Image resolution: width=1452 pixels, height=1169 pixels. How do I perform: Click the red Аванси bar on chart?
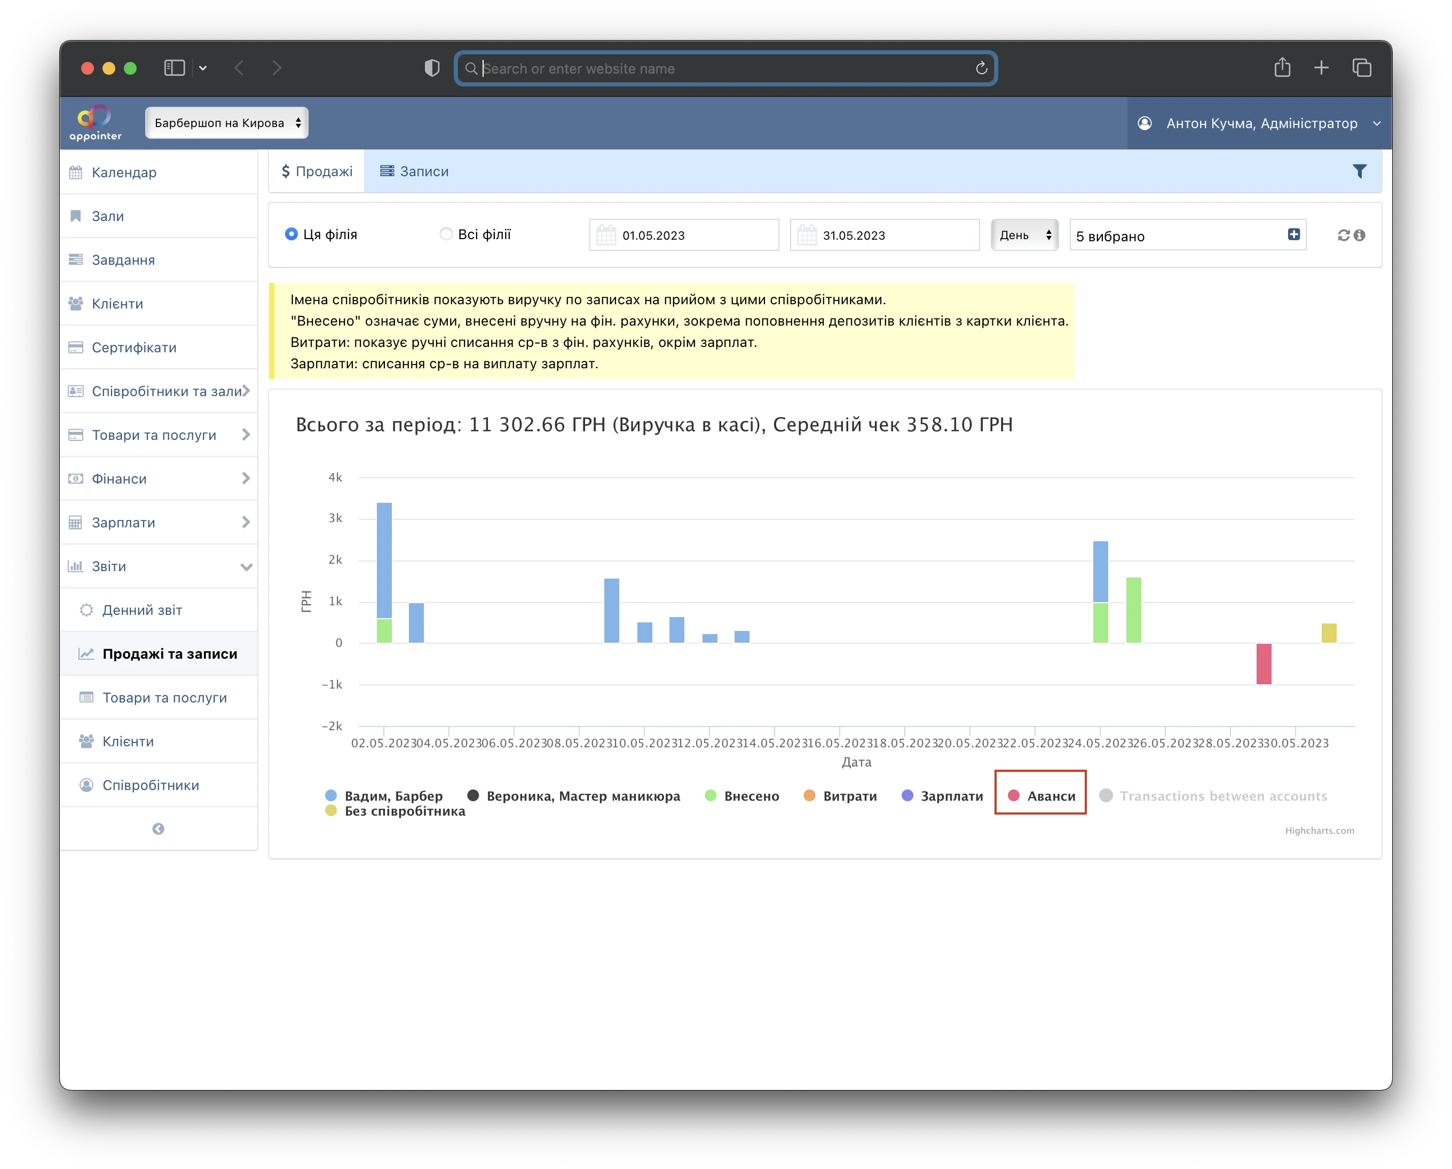point(1264,664)
